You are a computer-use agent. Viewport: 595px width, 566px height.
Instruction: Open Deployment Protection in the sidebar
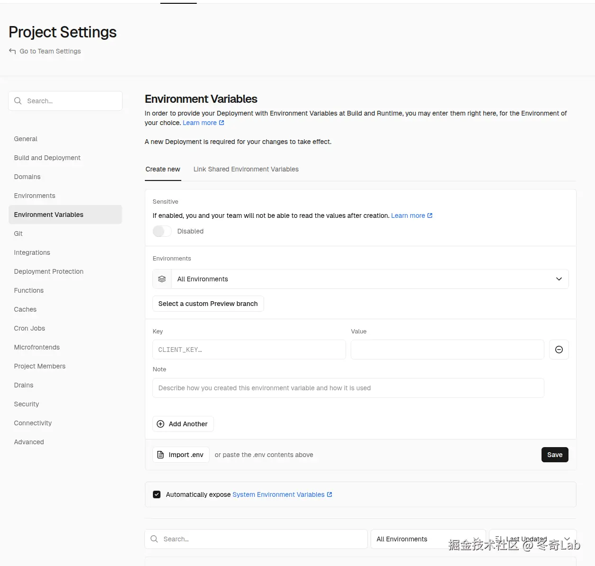pyautogui.click(x=49, y=271)
